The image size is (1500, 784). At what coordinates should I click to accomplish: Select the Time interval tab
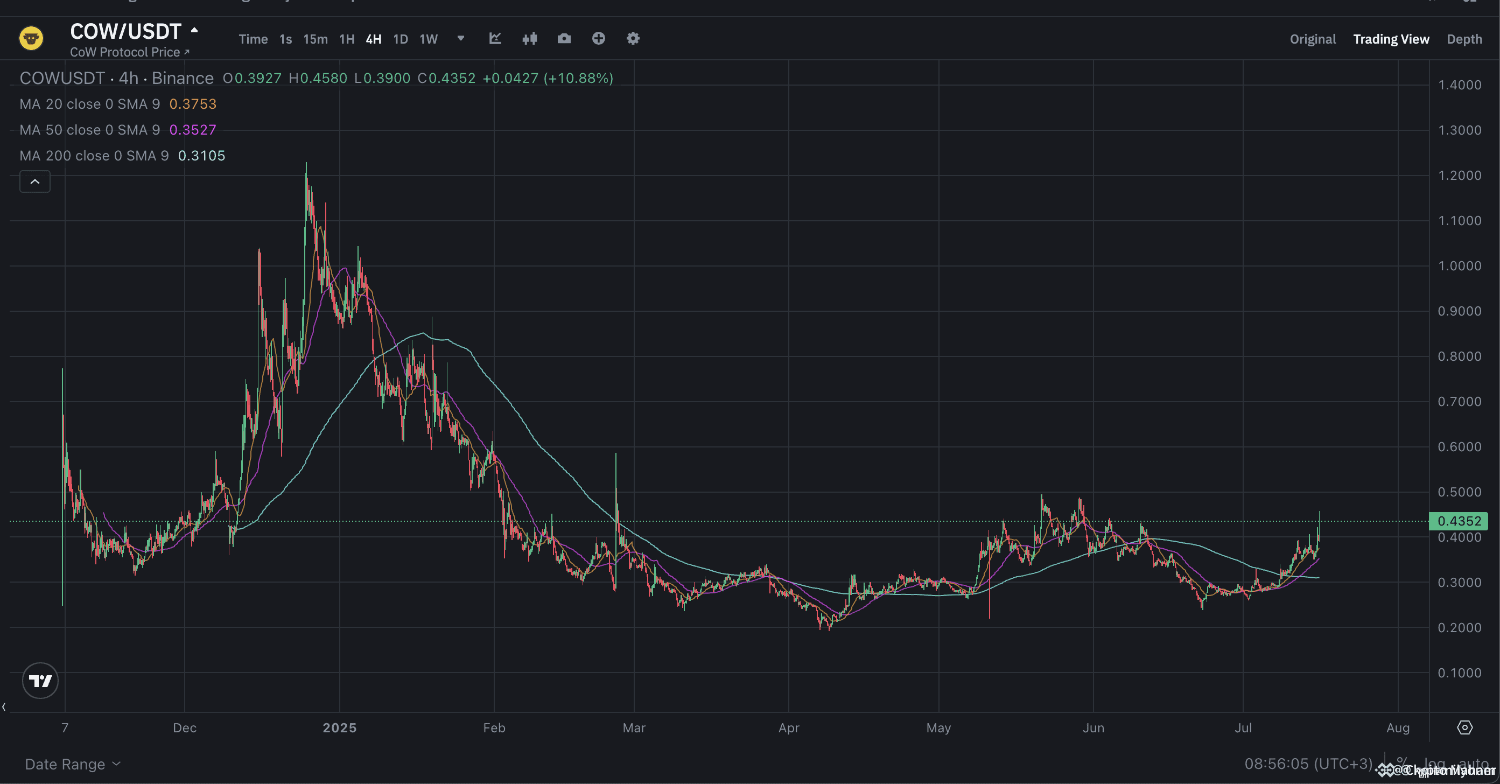(x=253, y=39)
